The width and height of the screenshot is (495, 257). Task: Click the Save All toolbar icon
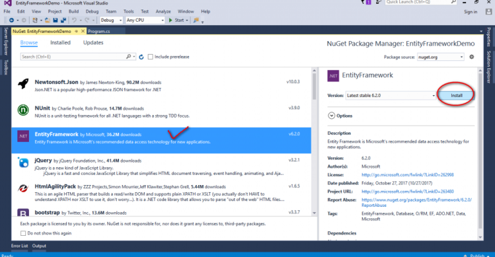(63, 20)
